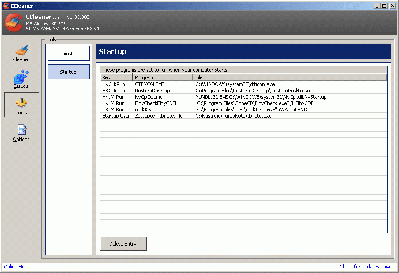This screenshot has height=273, width=399.
Task: Select the Tools gear icon
Action: [x=21, y=103]
